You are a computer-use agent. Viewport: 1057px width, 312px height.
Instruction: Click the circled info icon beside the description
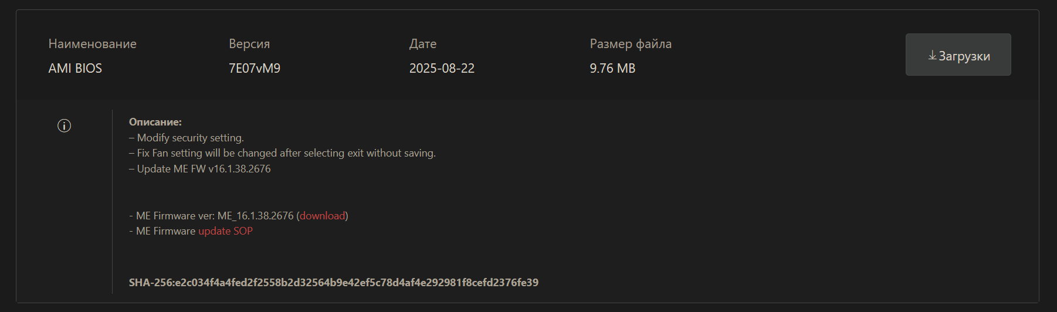(64, 126)
